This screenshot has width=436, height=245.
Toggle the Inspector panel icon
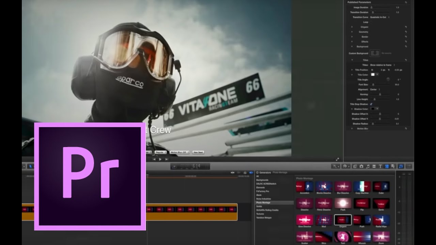pyautogui.click(x=401, y=166)
